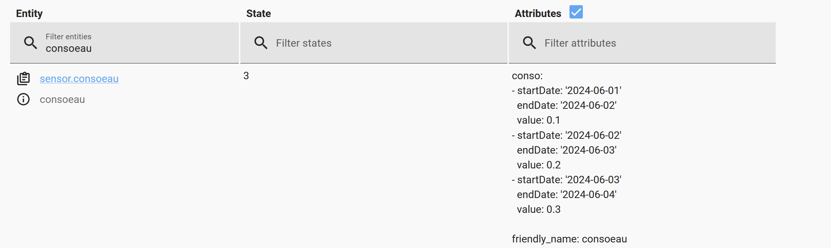This screenshot has width=831, height=248.
Task: Uncheck the Attributes column checkbox
Action: click(576, 12)
